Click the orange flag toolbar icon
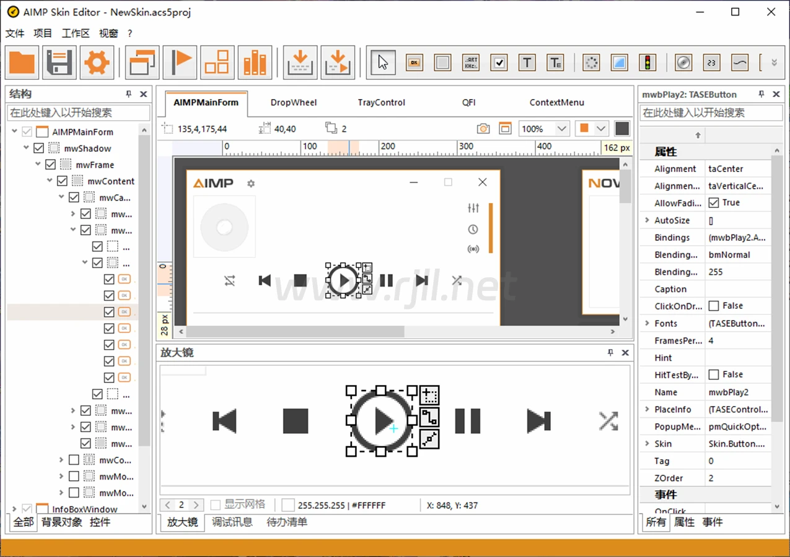This screenshot has height=557, width=790. (180, 63)
